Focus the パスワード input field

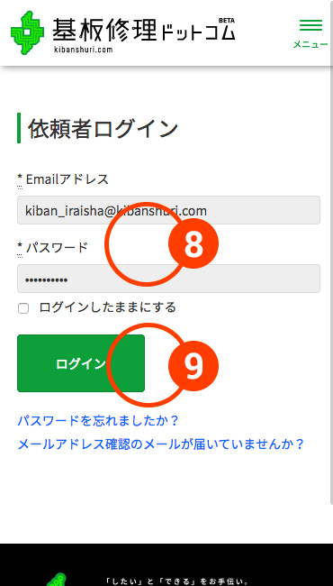pos(168,279)
